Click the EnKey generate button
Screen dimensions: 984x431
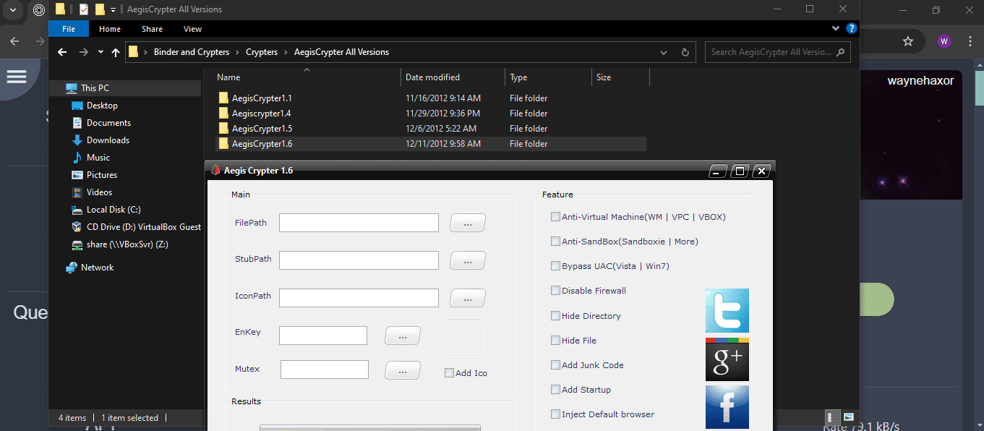(x=403, y=336)
